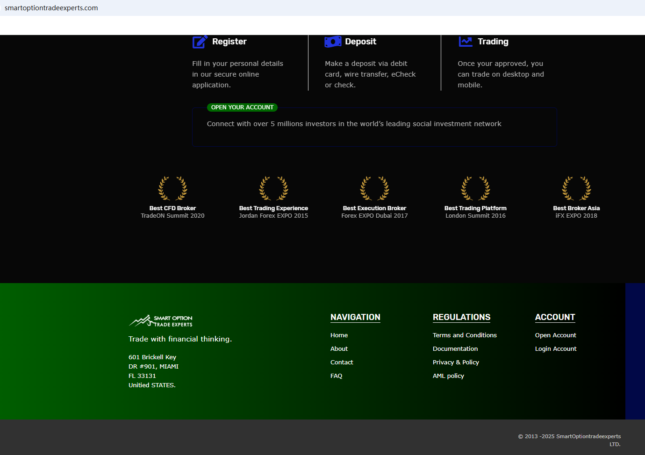645x455 pixels.
Task: Click the Trading chart line icon
Action: click(x=466, y=42)
